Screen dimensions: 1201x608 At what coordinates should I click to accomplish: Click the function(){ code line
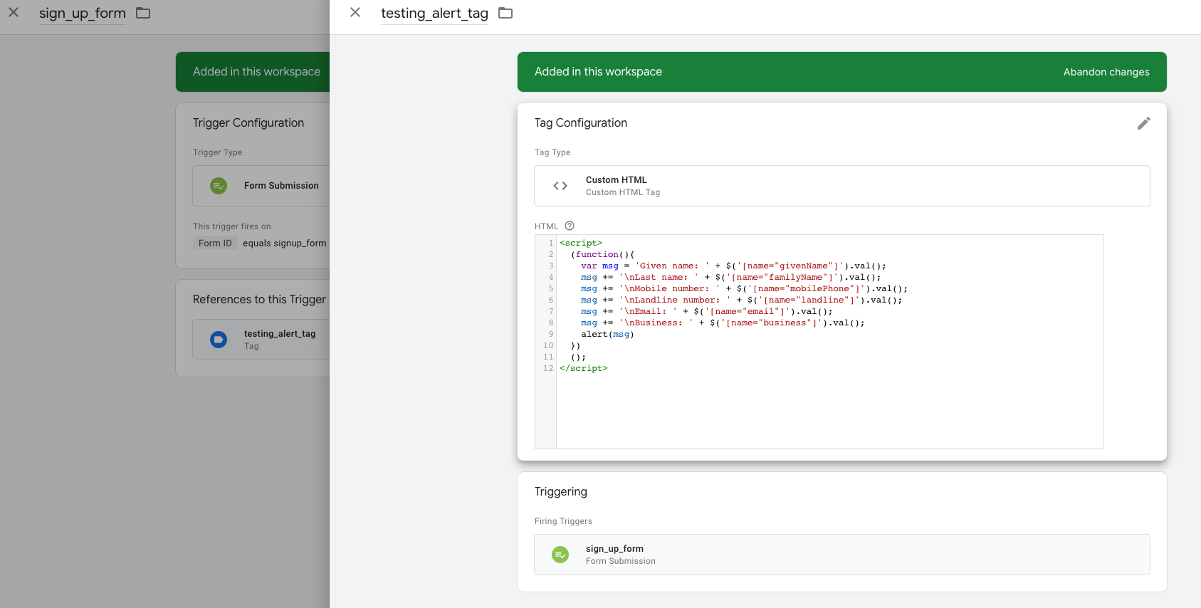click(x=602, y=254)
